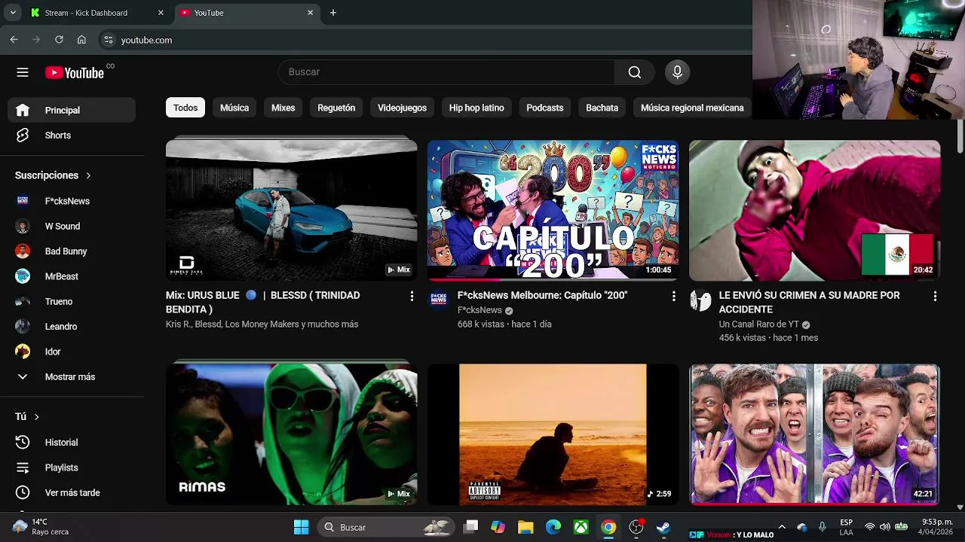Open Trueno subscription channel
Image resolution: width=965 pixels, height=542 pixels.
pyautogui.click(x=72, y=301)
